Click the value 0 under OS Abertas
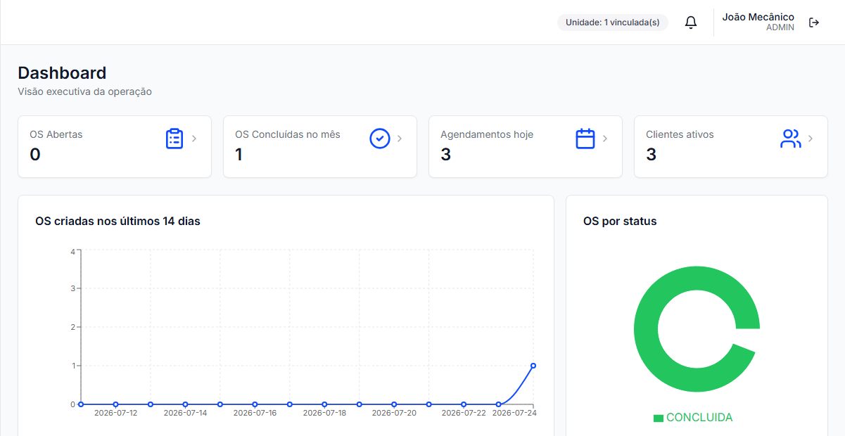 (x=35, y=155)
